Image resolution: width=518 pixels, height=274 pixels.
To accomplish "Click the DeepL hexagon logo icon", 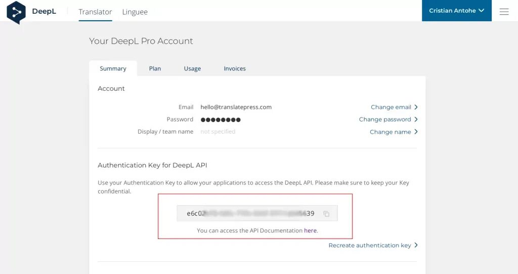I will pos(16,12).
